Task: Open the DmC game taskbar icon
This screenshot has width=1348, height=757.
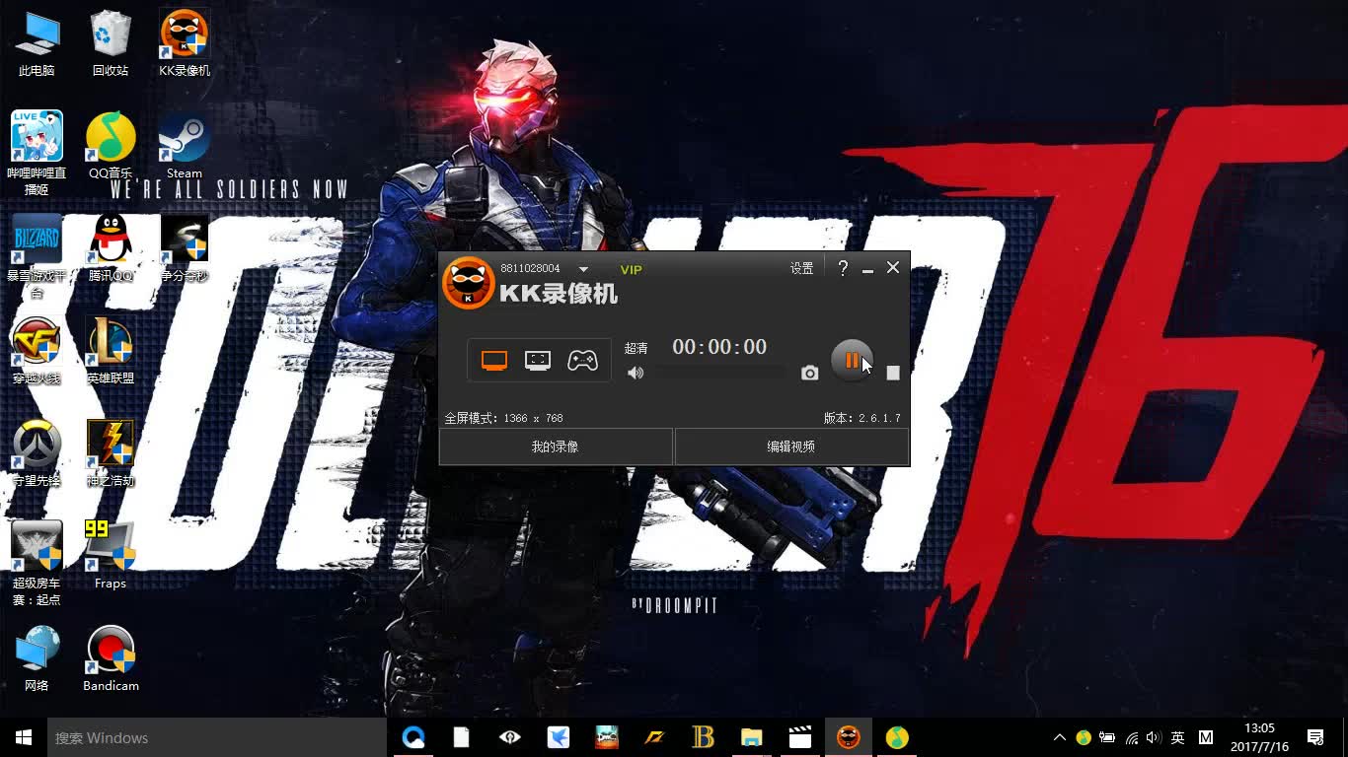Action: [x=606, y=737]
